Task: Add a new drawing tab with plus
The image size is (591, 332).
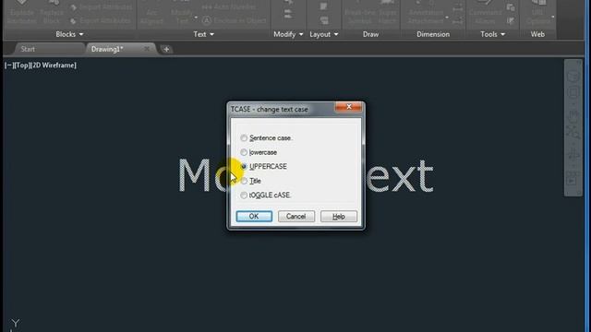Action: pos(166,49)
